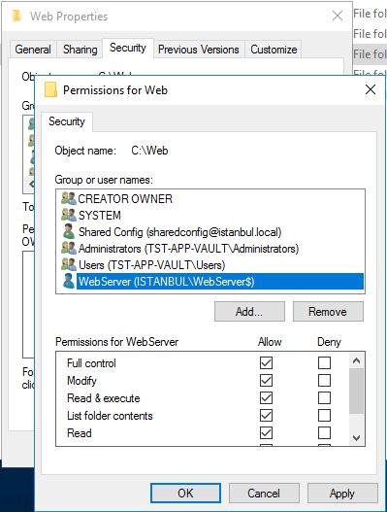This screenshot has width=387, height=512.
Task: Click folder icon in Permissions for Web title
Action: (50, 90)
